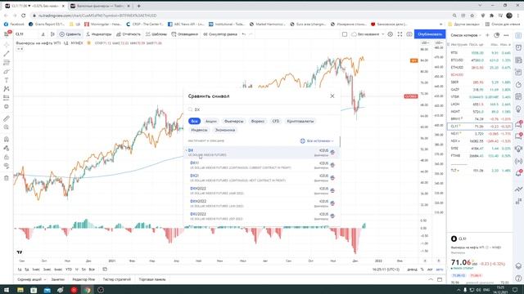Viewport: 524px width, 294px height.
Task: Open the Шаблоны templates menu
Action: pos(156,34)
